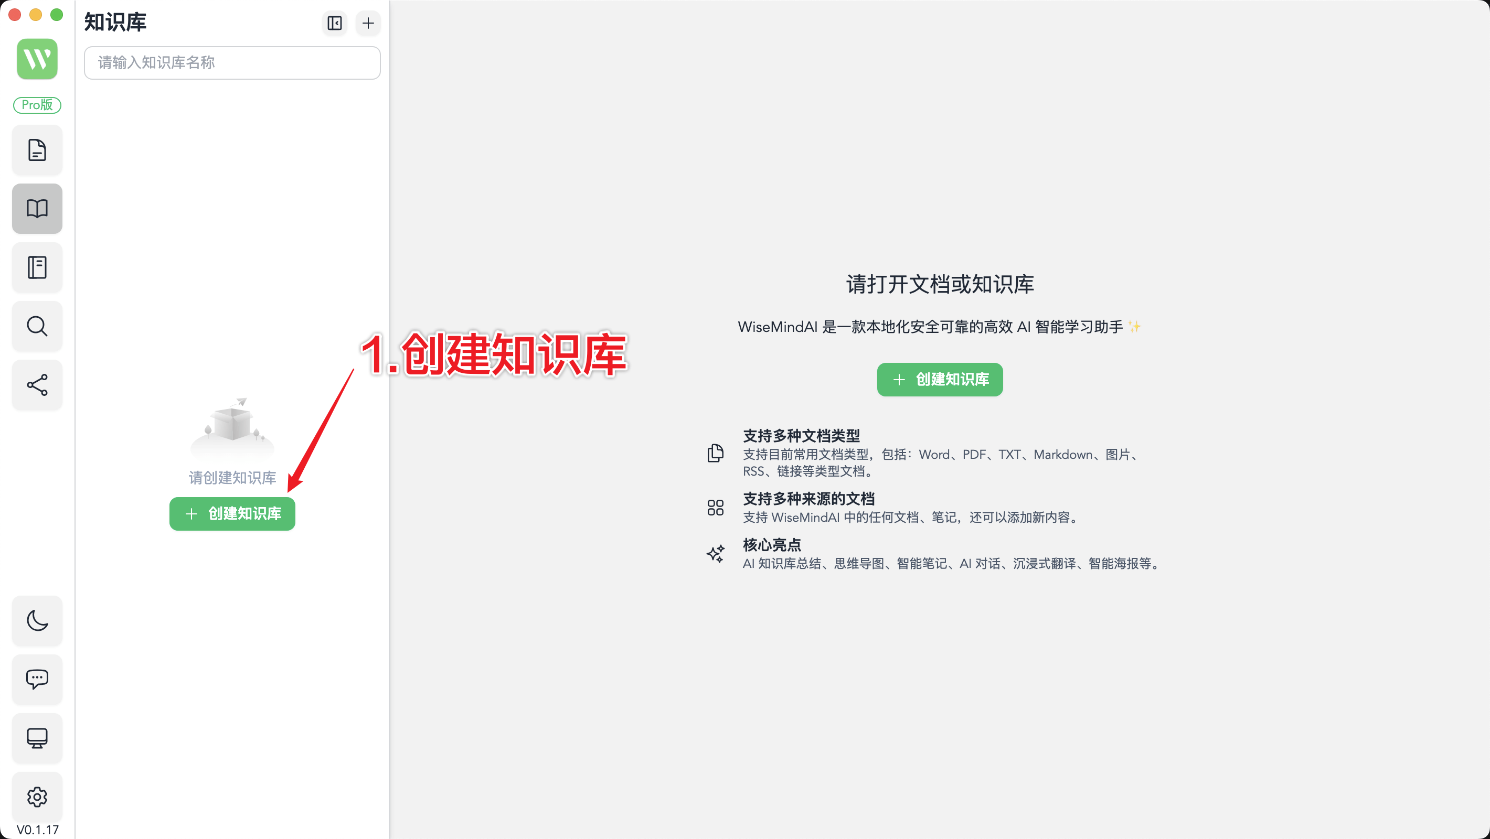Click the grid icon beside 支持多种来源的文档
This screenshot has height=839, width=1490.
point(716,508)
